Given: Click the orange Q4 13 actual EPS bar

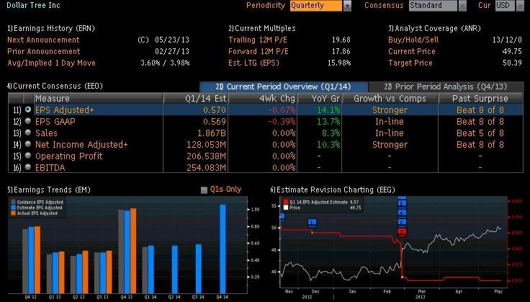Looking at the screenshot, I should click(133, 251).
